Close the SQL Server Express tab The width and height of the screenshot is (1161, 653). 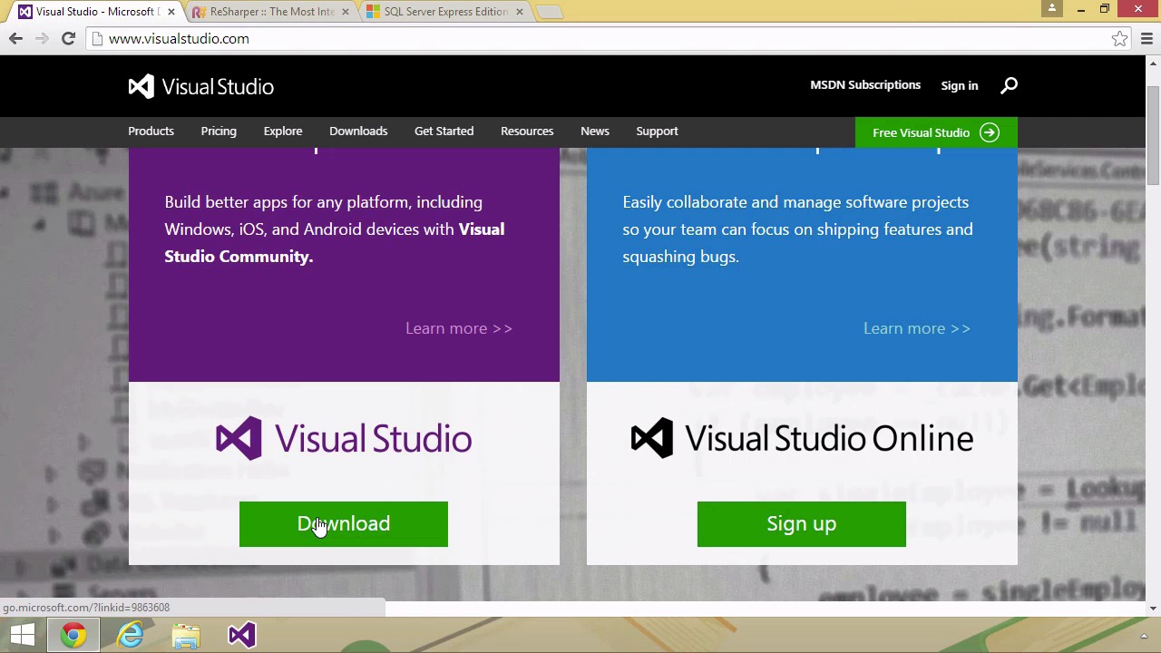520,12
